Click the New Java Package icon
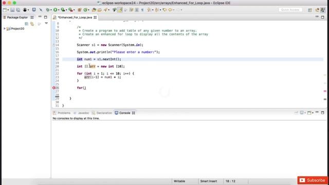This screenshot has height=185, width=329. tap(80, 10)
